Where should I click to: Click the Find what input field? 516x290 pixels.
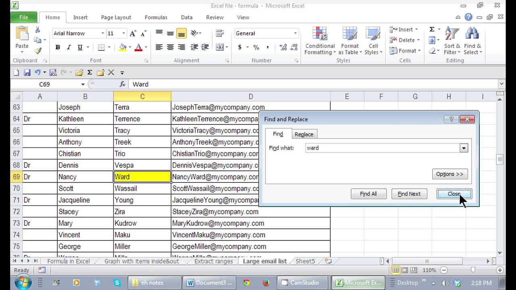383,148
